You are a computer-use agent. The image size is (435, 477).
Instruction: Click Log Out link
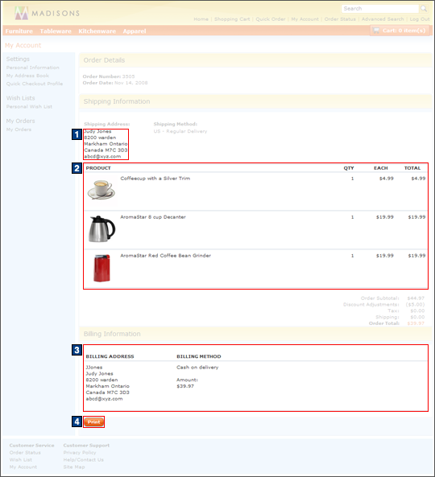tap(420, 19)
